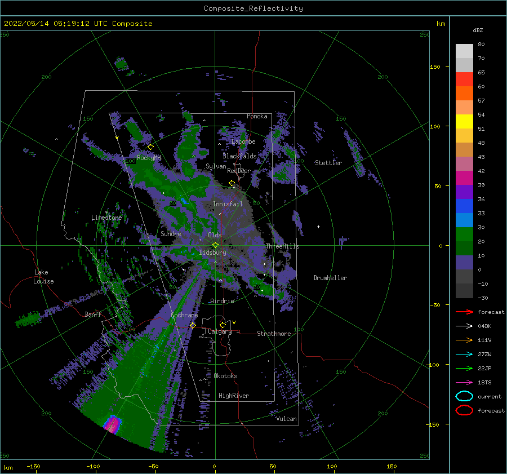Click the yellow 54 dBZ color swatch
This screenshot has height=474, width=507.
(x=464, y=121)
